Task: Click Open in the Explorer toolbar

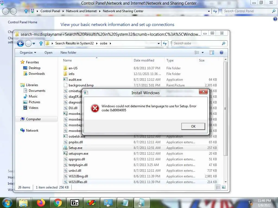Action: tap(48, 53)
